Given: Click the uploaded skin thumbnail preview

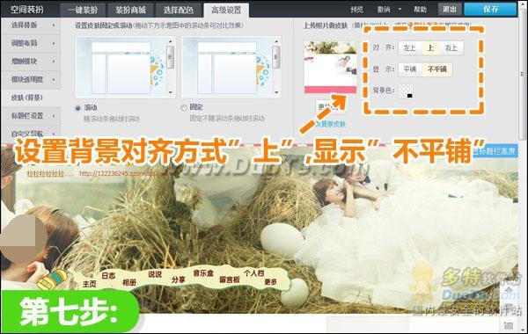Looking at the screenshot, I should click(x=330, y=67).
